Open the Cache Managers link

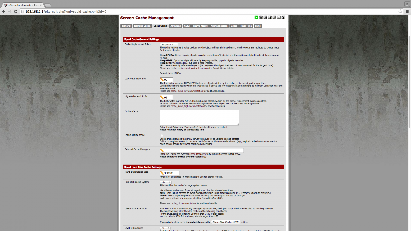coord(198,154)
